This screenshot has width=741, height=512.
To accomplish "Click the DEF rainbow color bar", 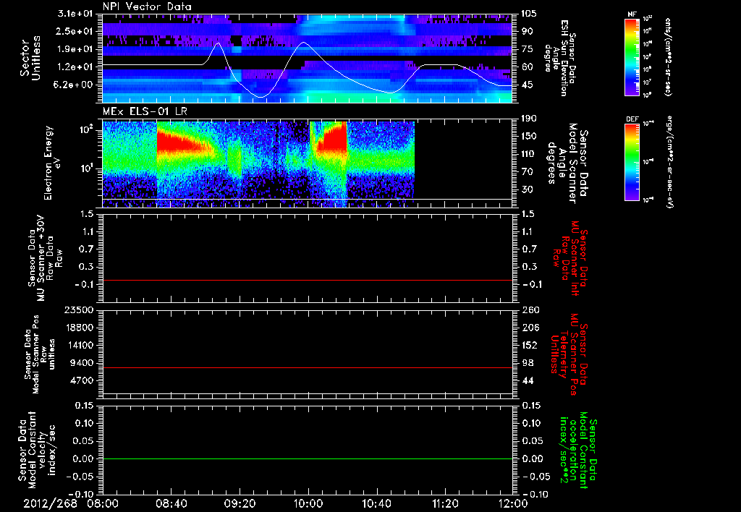I will point(632,162).
